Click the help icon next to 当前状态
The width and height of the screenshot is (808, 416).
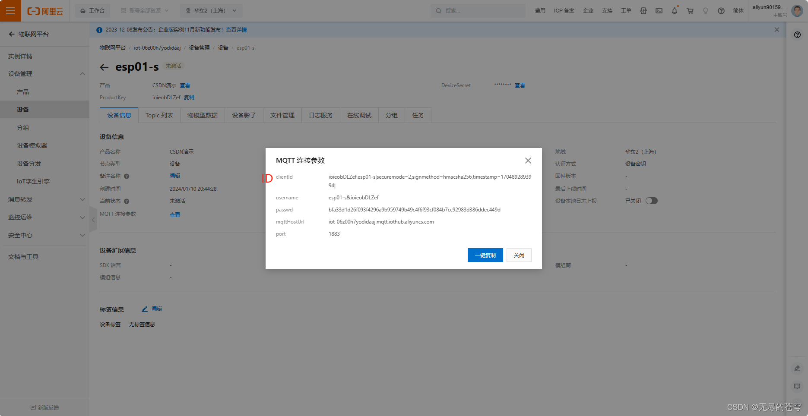[x=127, y=201]
